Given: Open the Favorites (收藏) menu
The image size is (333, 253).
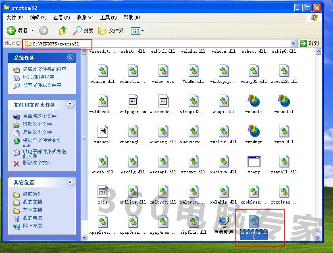Looking at the screenshot, I should click(x=85, y=18).
